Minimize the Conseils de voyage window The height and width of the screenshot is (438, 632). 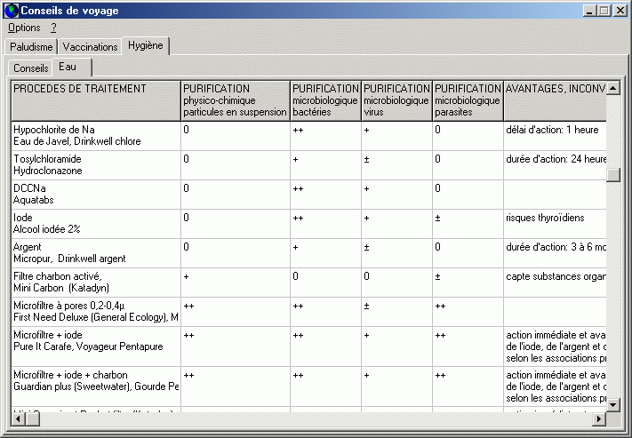(x=590, y=11)
